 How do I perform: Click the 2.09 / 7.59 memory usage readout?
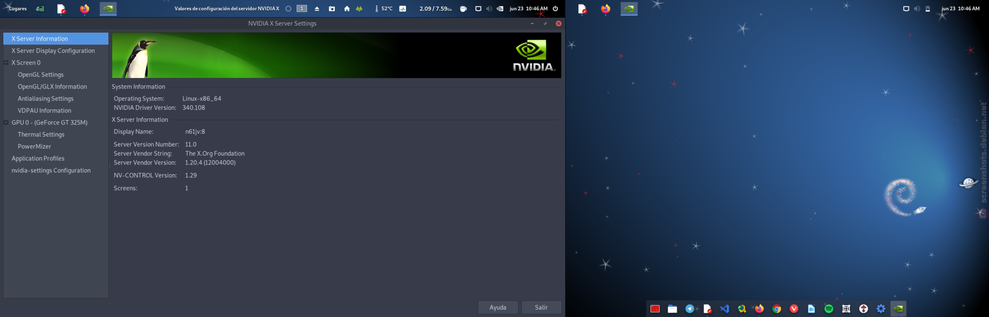coord(435,8)
